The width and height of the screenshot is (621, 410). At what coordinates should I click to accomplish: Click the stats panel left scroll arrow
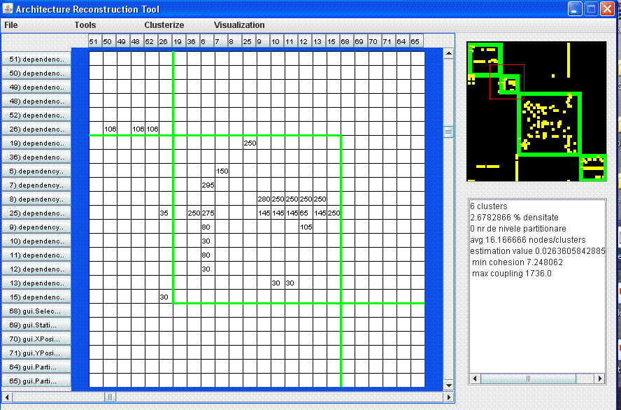click(474, 379)
